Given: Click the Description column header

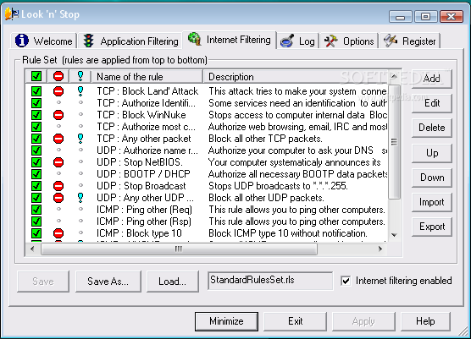Looking at the screenshot, I should click(296, 77).
